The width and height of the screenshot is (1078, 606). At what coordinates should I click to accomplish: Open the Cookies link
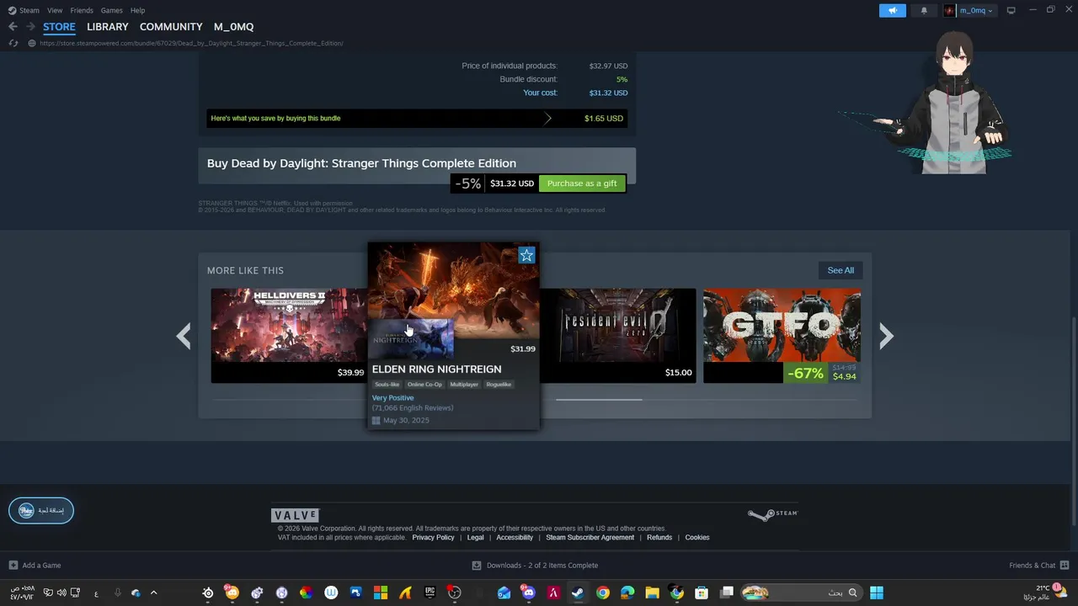point(697,538)
